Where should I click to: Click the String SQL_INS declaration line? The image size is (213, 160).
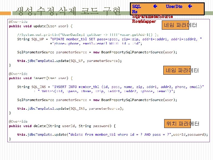coord(110,87)
